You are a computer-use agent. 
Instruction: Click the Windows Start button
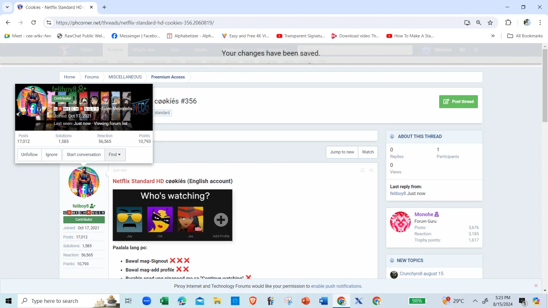[9, 301]
